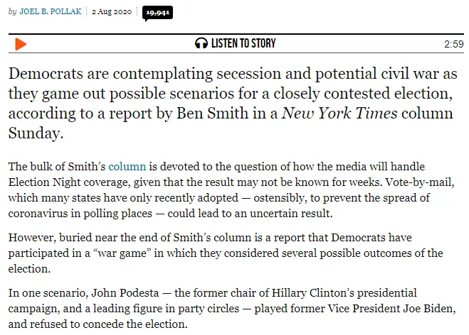This screenshot has width=469, height=335.
Task: Click 'Election Night' in the first paragraph
Action: point(42,182)
